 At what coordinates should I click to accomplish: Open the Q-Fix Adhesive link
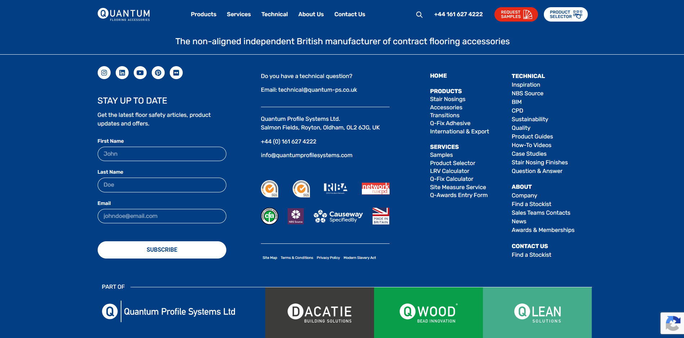[450, 123]
